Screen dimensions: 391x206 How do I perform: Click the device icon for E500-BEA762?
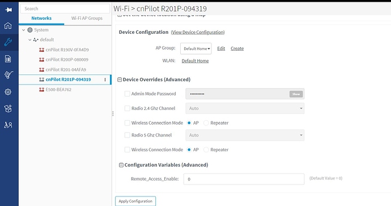[41, 90]
